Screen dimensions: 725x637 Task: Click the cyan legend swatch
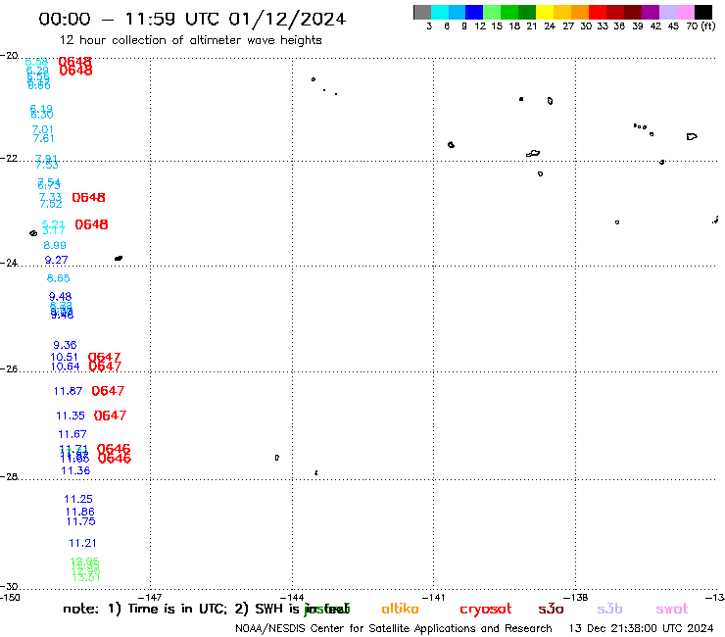click(x=440, y=12)
